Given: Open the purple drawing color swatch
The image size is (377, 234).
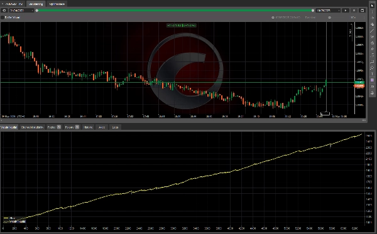Looking at the screenshot, I should pos(372,80).
